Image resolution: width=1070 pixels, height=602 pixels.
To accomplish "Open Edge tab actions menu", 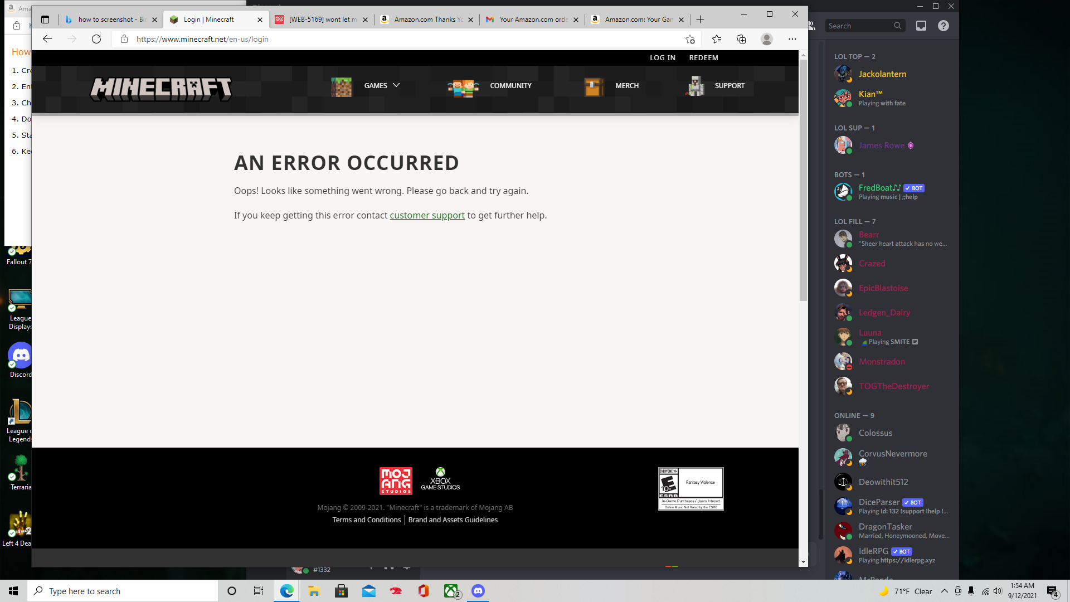I will 45,20.
